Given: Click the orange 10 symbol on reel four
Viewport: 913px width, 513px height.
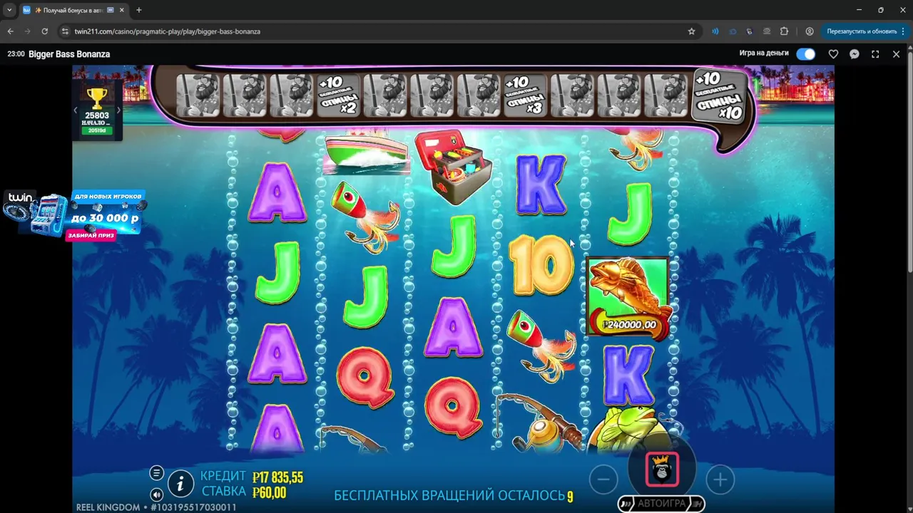Looking at the screenshot, I should [x=541, y=266].
